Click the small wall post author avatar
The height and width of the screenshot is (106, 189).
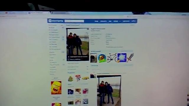[93, 76]
